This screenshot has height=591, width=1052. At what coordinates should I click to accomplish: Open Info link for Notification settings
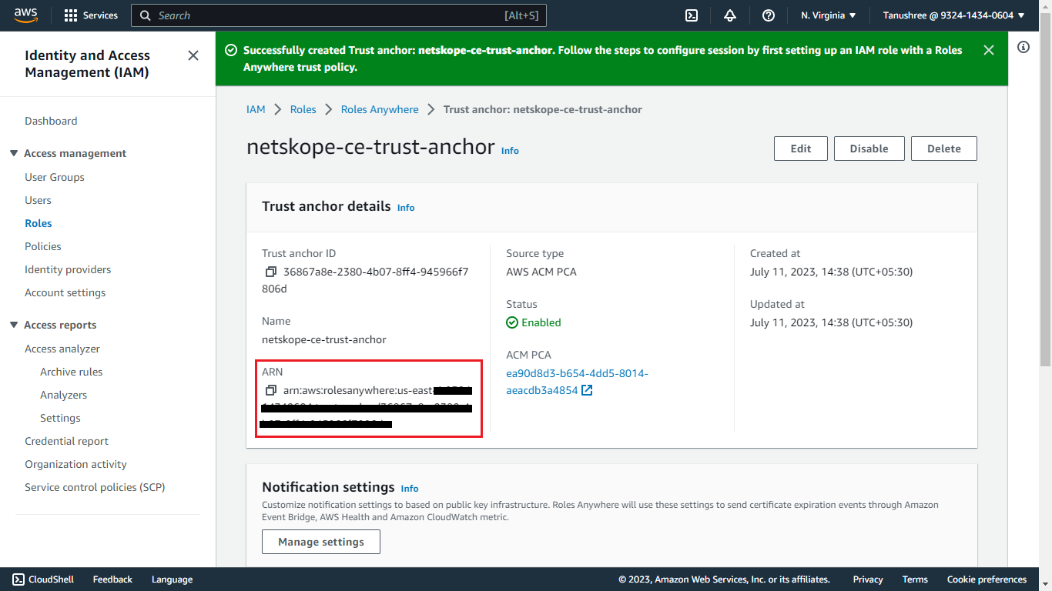[x=410, y=489]
